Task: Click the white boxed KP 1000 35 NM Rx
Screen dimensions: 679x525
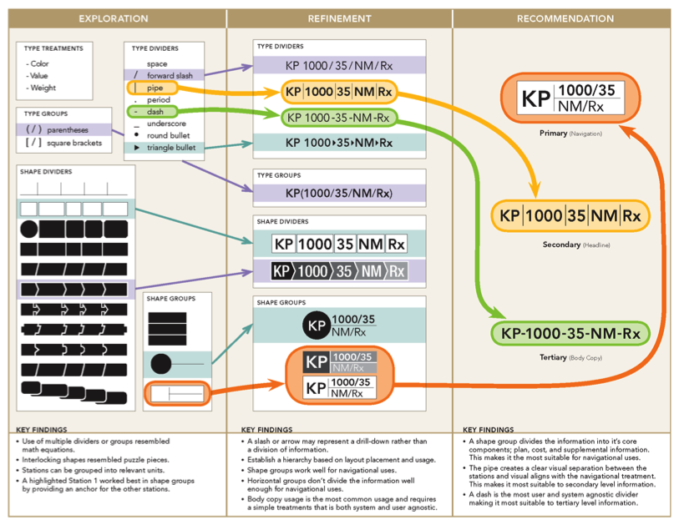Action: tap(339, 245)
